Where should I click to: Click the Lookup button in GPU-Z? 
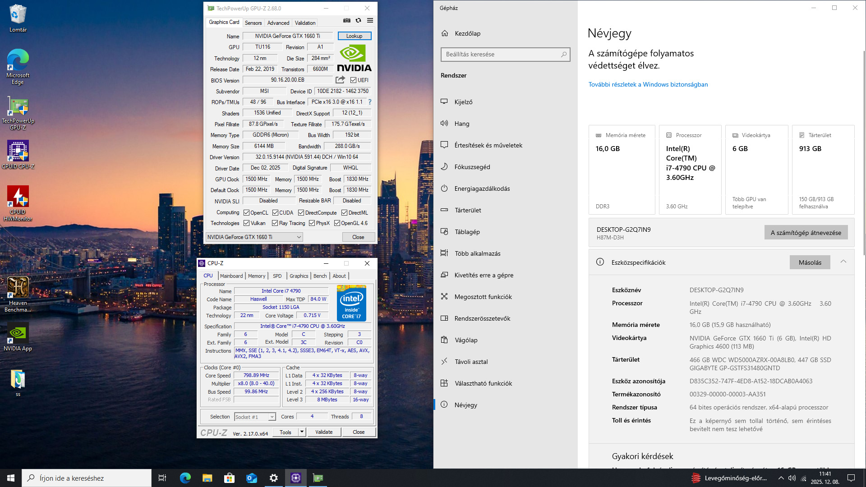pyautogui.click(x=354, y=36)
